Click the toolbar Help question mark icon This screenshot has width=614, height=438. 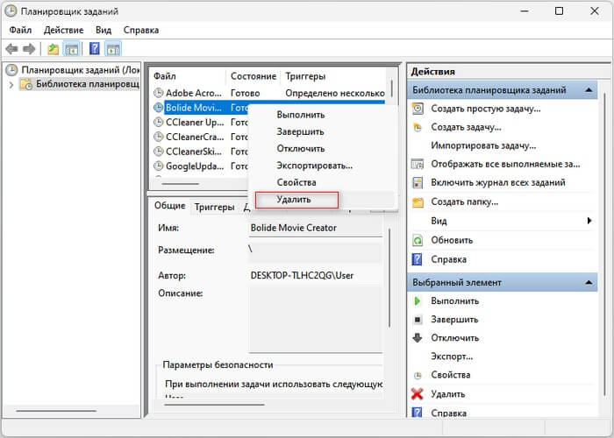[x=94, y=49]
